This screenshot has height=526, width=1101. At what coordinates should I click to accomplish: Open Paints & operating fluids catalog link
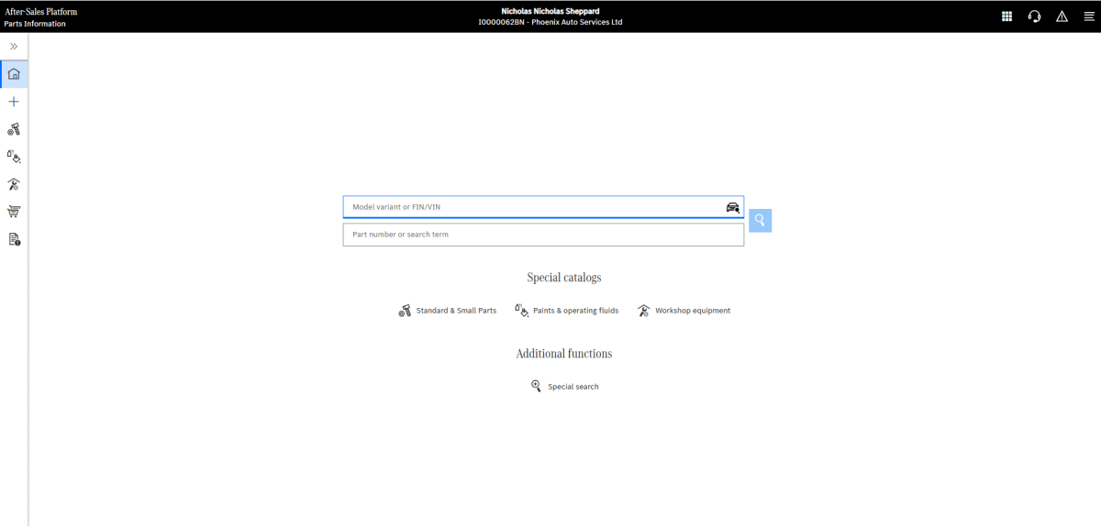point(567,311)
